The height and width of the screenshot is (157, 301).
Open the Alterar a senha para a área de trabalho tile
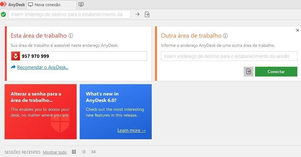[40, 112]
